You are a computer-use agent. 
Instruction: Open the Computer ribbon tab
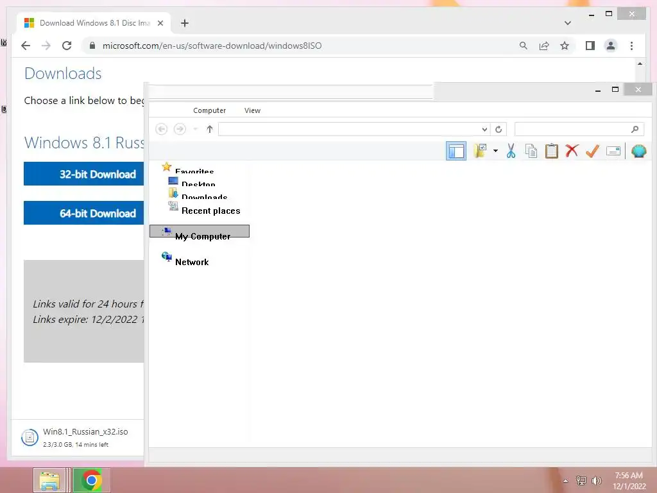pyautogui.click(x=210, y=110)
